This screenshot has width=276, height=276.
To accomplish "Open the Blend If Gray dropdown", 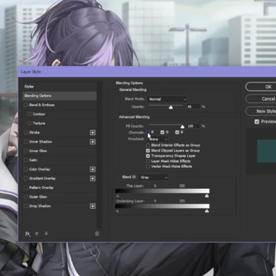I will click(154, 177).
